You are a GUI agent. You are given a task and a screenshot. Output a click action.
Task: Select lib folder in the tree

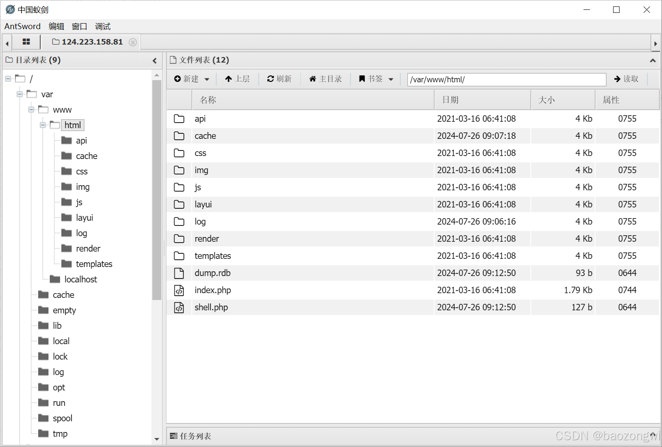pos(57,326)
